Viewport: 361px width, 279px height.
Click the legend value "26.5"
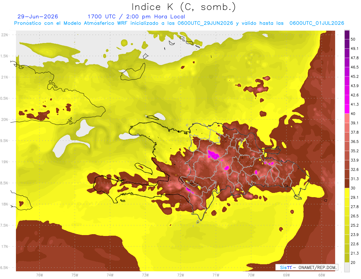click(x=355, y=216)
